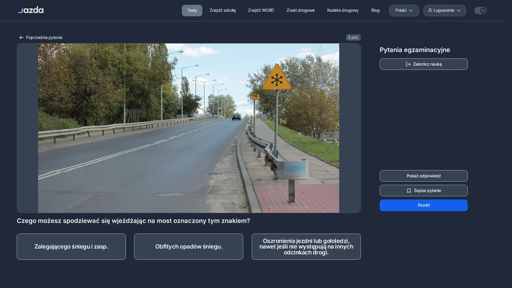Open the Jazda logo homepage
This screenshot has width=512, height=288.
(x=31, y=10)
